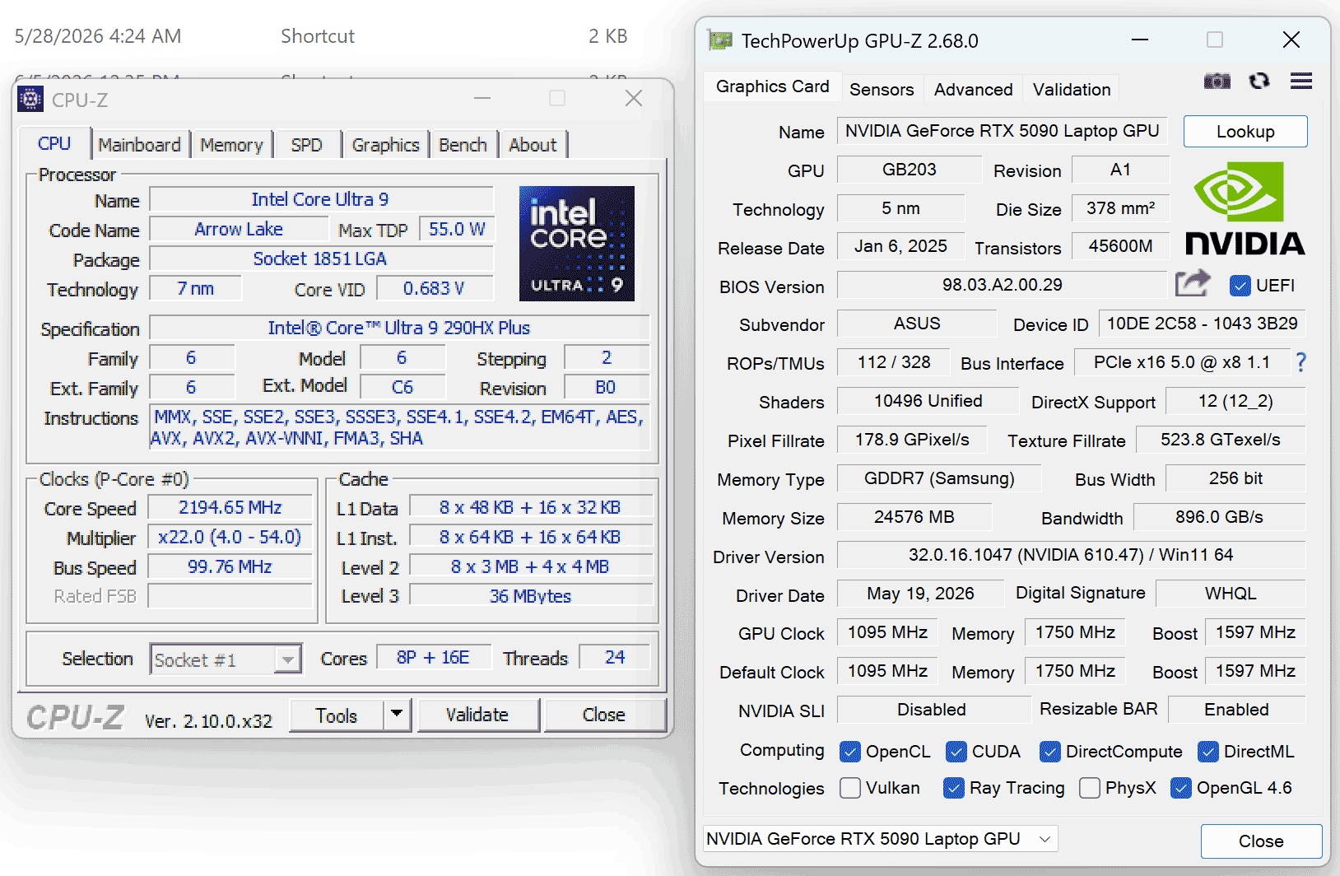Image resolution: width=1340 pixels, height=876 pixels.
Task: Click the CPU Specification field in CPU-Z
Action: point(399,328)
